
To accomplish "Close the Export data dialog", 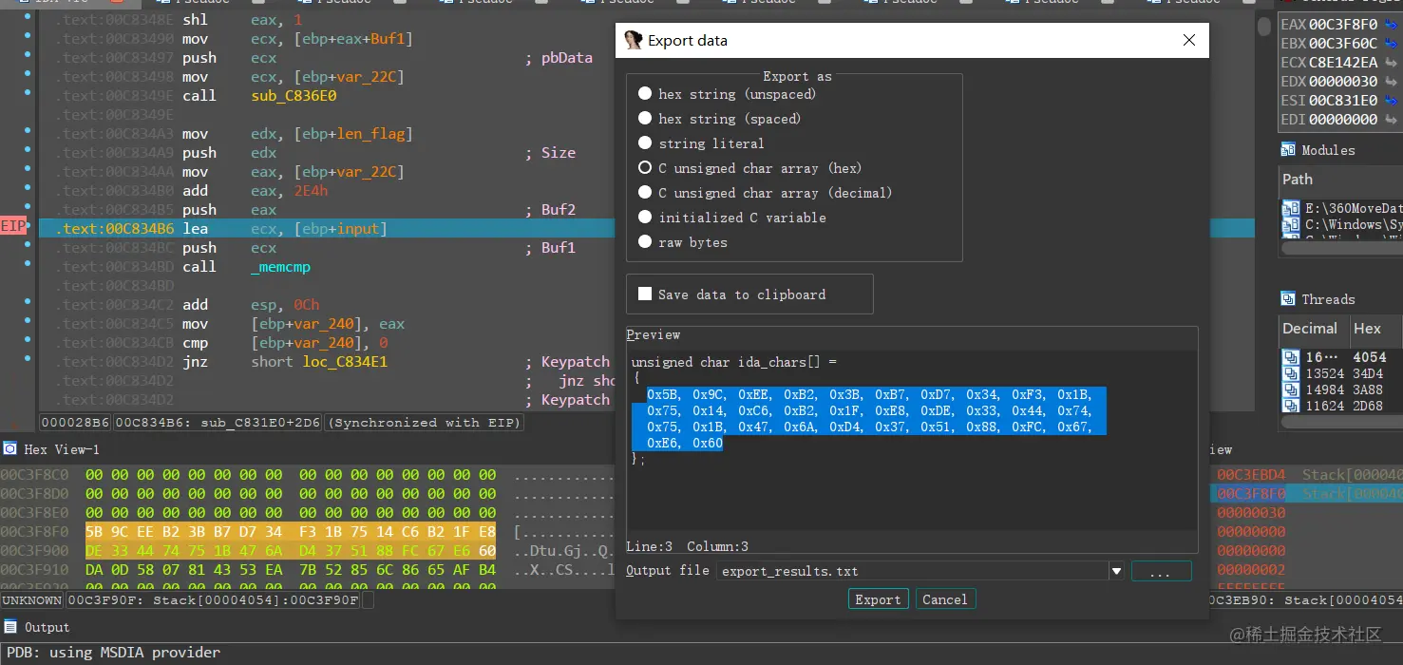I will [1188, 41].
